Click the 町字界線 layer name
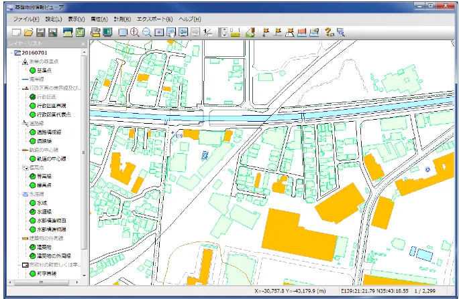Screen dimensions: 459x299 point(47,274)
